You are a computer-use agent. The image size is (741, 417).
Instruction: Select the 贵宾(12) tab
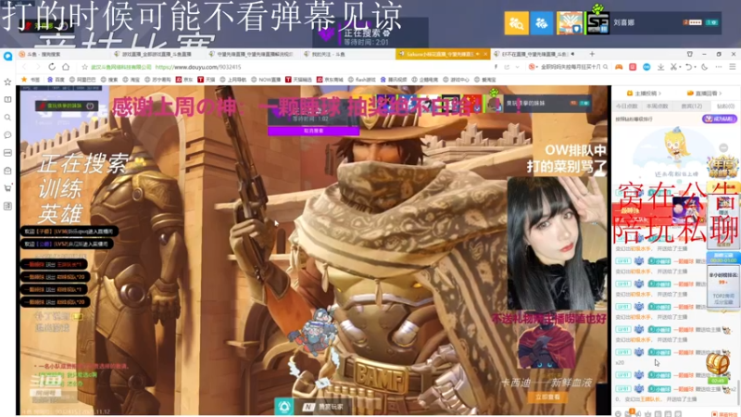[691, 106]
